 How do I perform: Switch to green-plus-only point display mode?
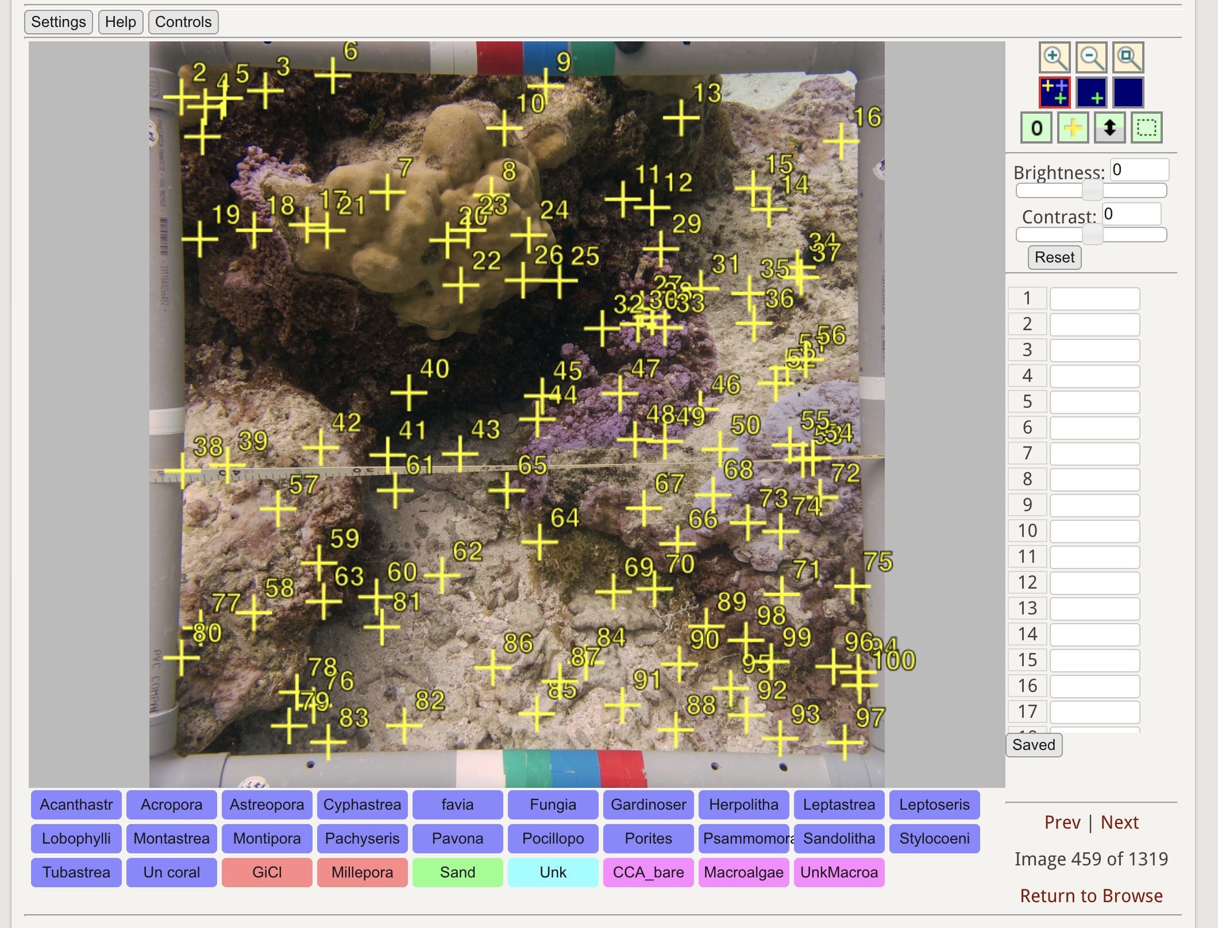click(x=1092, y=92)
